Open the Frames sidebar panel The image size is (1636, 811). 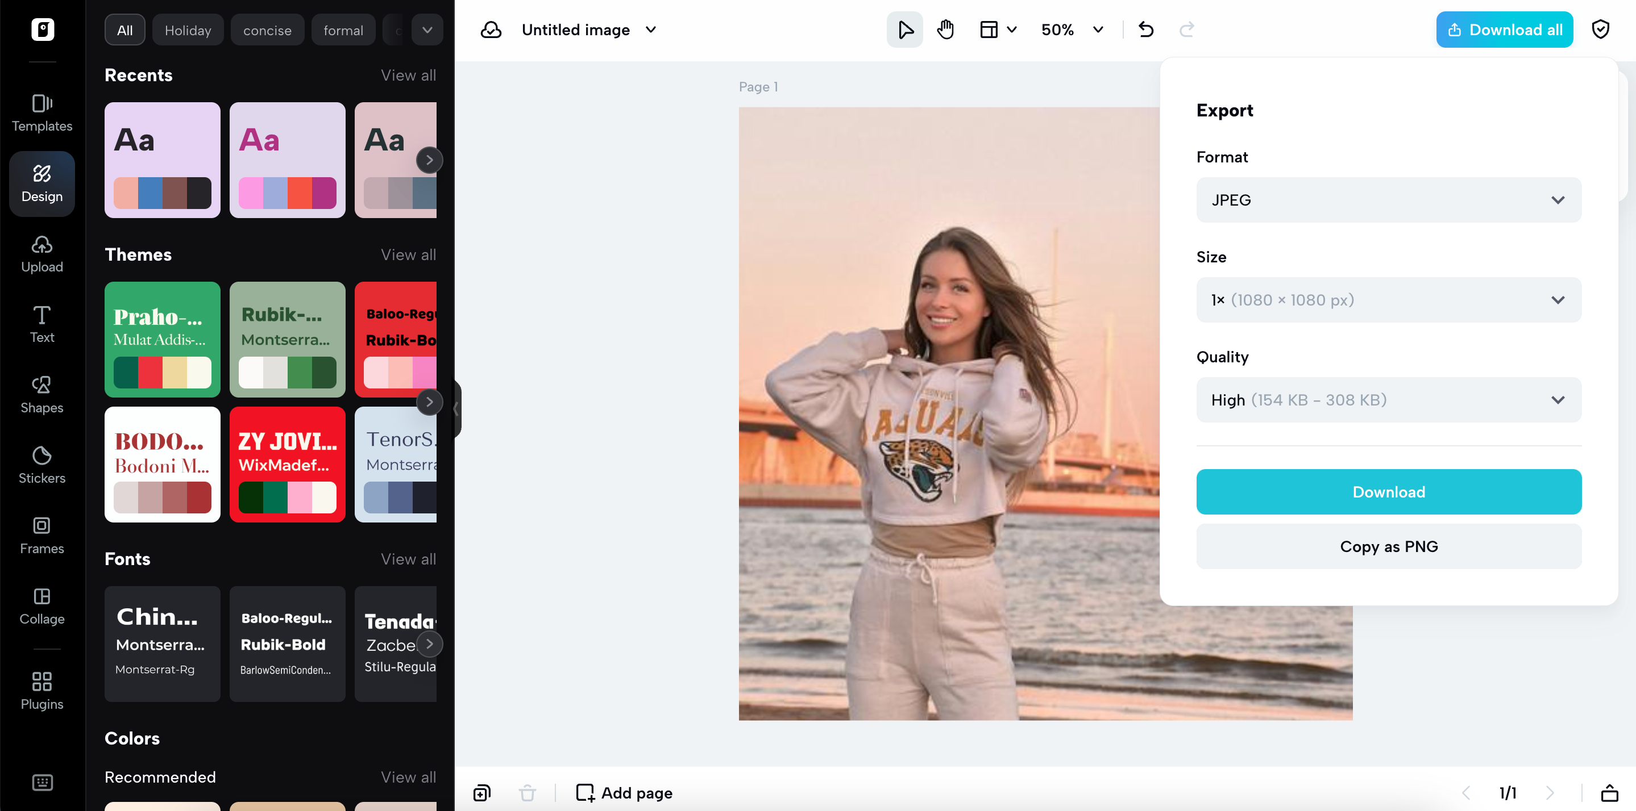[x=42, y=535]
